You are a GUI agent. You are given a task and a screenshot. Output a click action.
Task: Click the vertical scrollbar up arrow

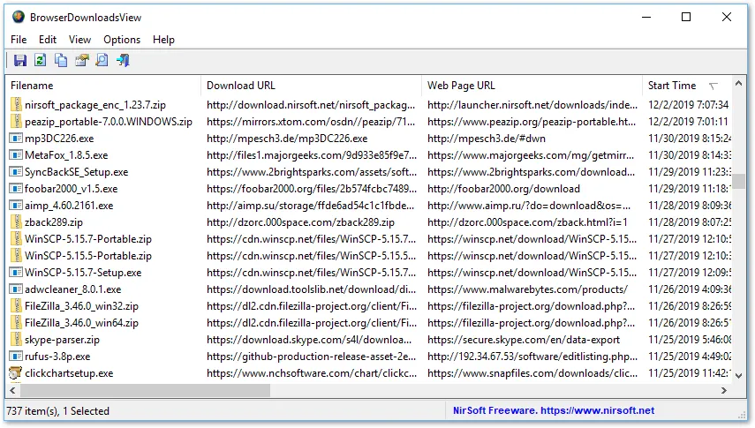pos(738,83)
